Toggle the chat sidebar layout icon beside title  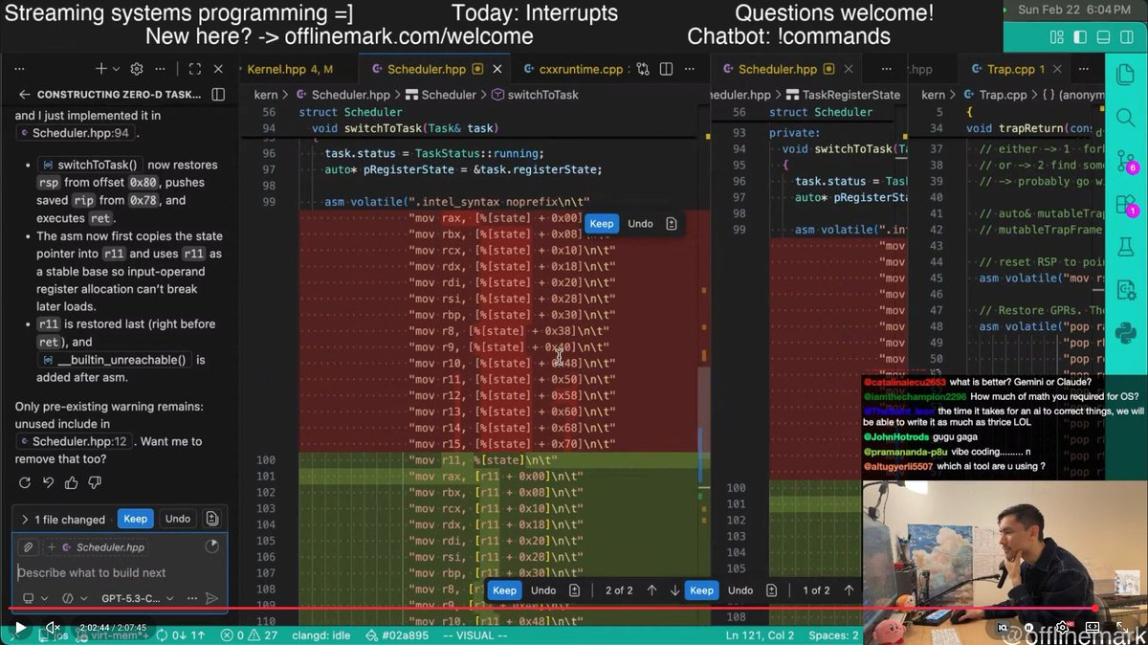[x=218, y=95]
